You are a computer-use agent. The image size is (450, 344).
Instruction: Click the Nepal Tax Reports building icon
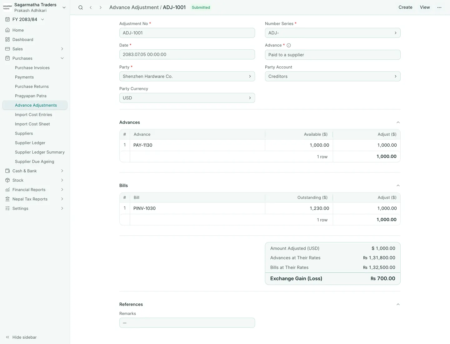tap(7, 199)
